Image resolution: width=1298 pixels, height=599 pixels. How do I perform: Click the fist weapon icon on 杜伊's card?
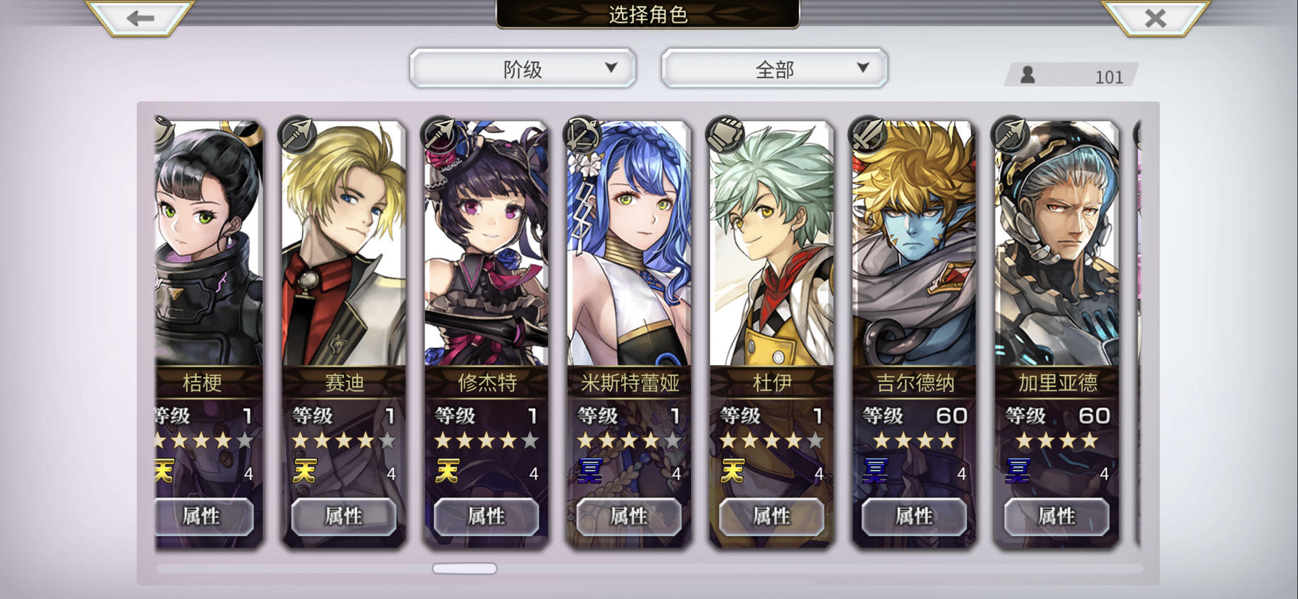(725, 135)
